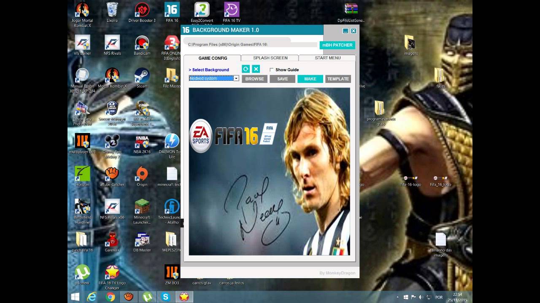Select the Battlefield Hardline desktop icon
540x303 pixels.
point(82,211)
